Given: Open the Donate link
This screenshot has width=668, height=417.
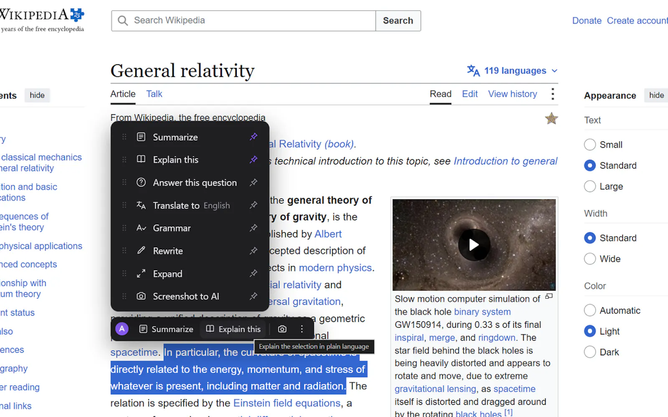Looking at the screenshot, I should coord(587,21).
